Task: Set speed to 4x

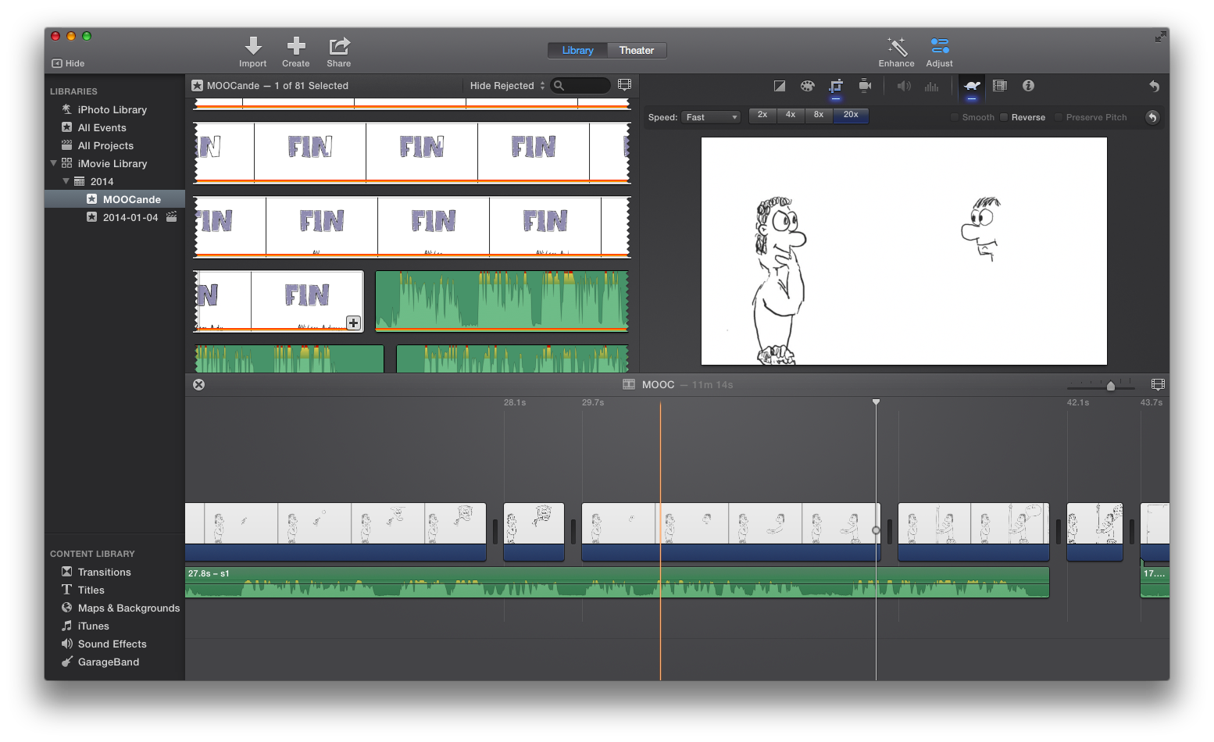Action: (x=791, y=115)
